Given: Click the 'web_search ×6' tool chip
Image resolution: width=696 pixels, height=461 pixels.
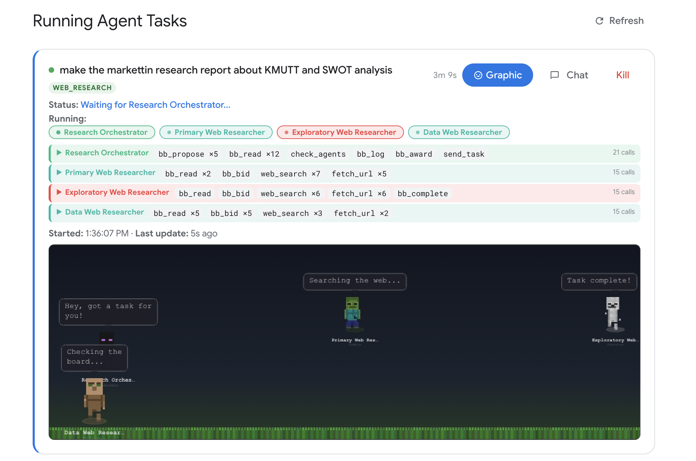Looking at the screenshot, I should (x=290, y=193).
